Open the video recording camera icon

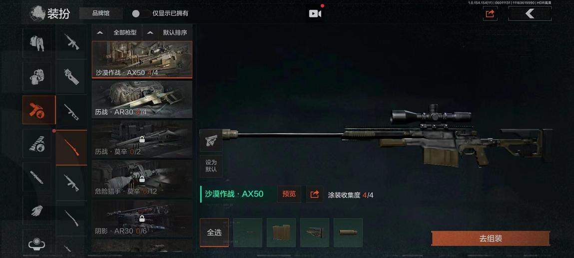click(x=315, y=13)
